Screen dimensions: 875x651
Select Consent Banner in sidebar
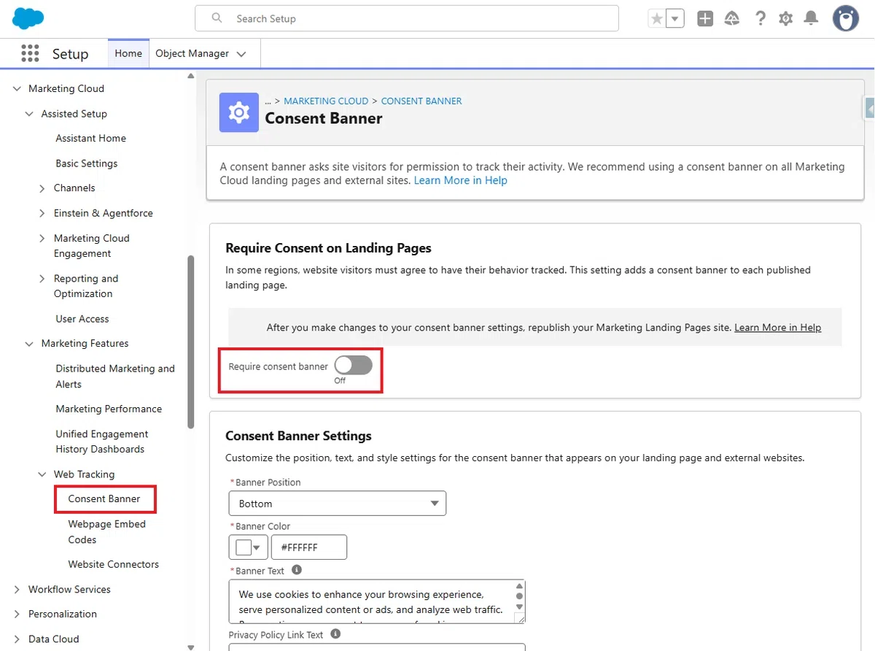tap(104, 499)
